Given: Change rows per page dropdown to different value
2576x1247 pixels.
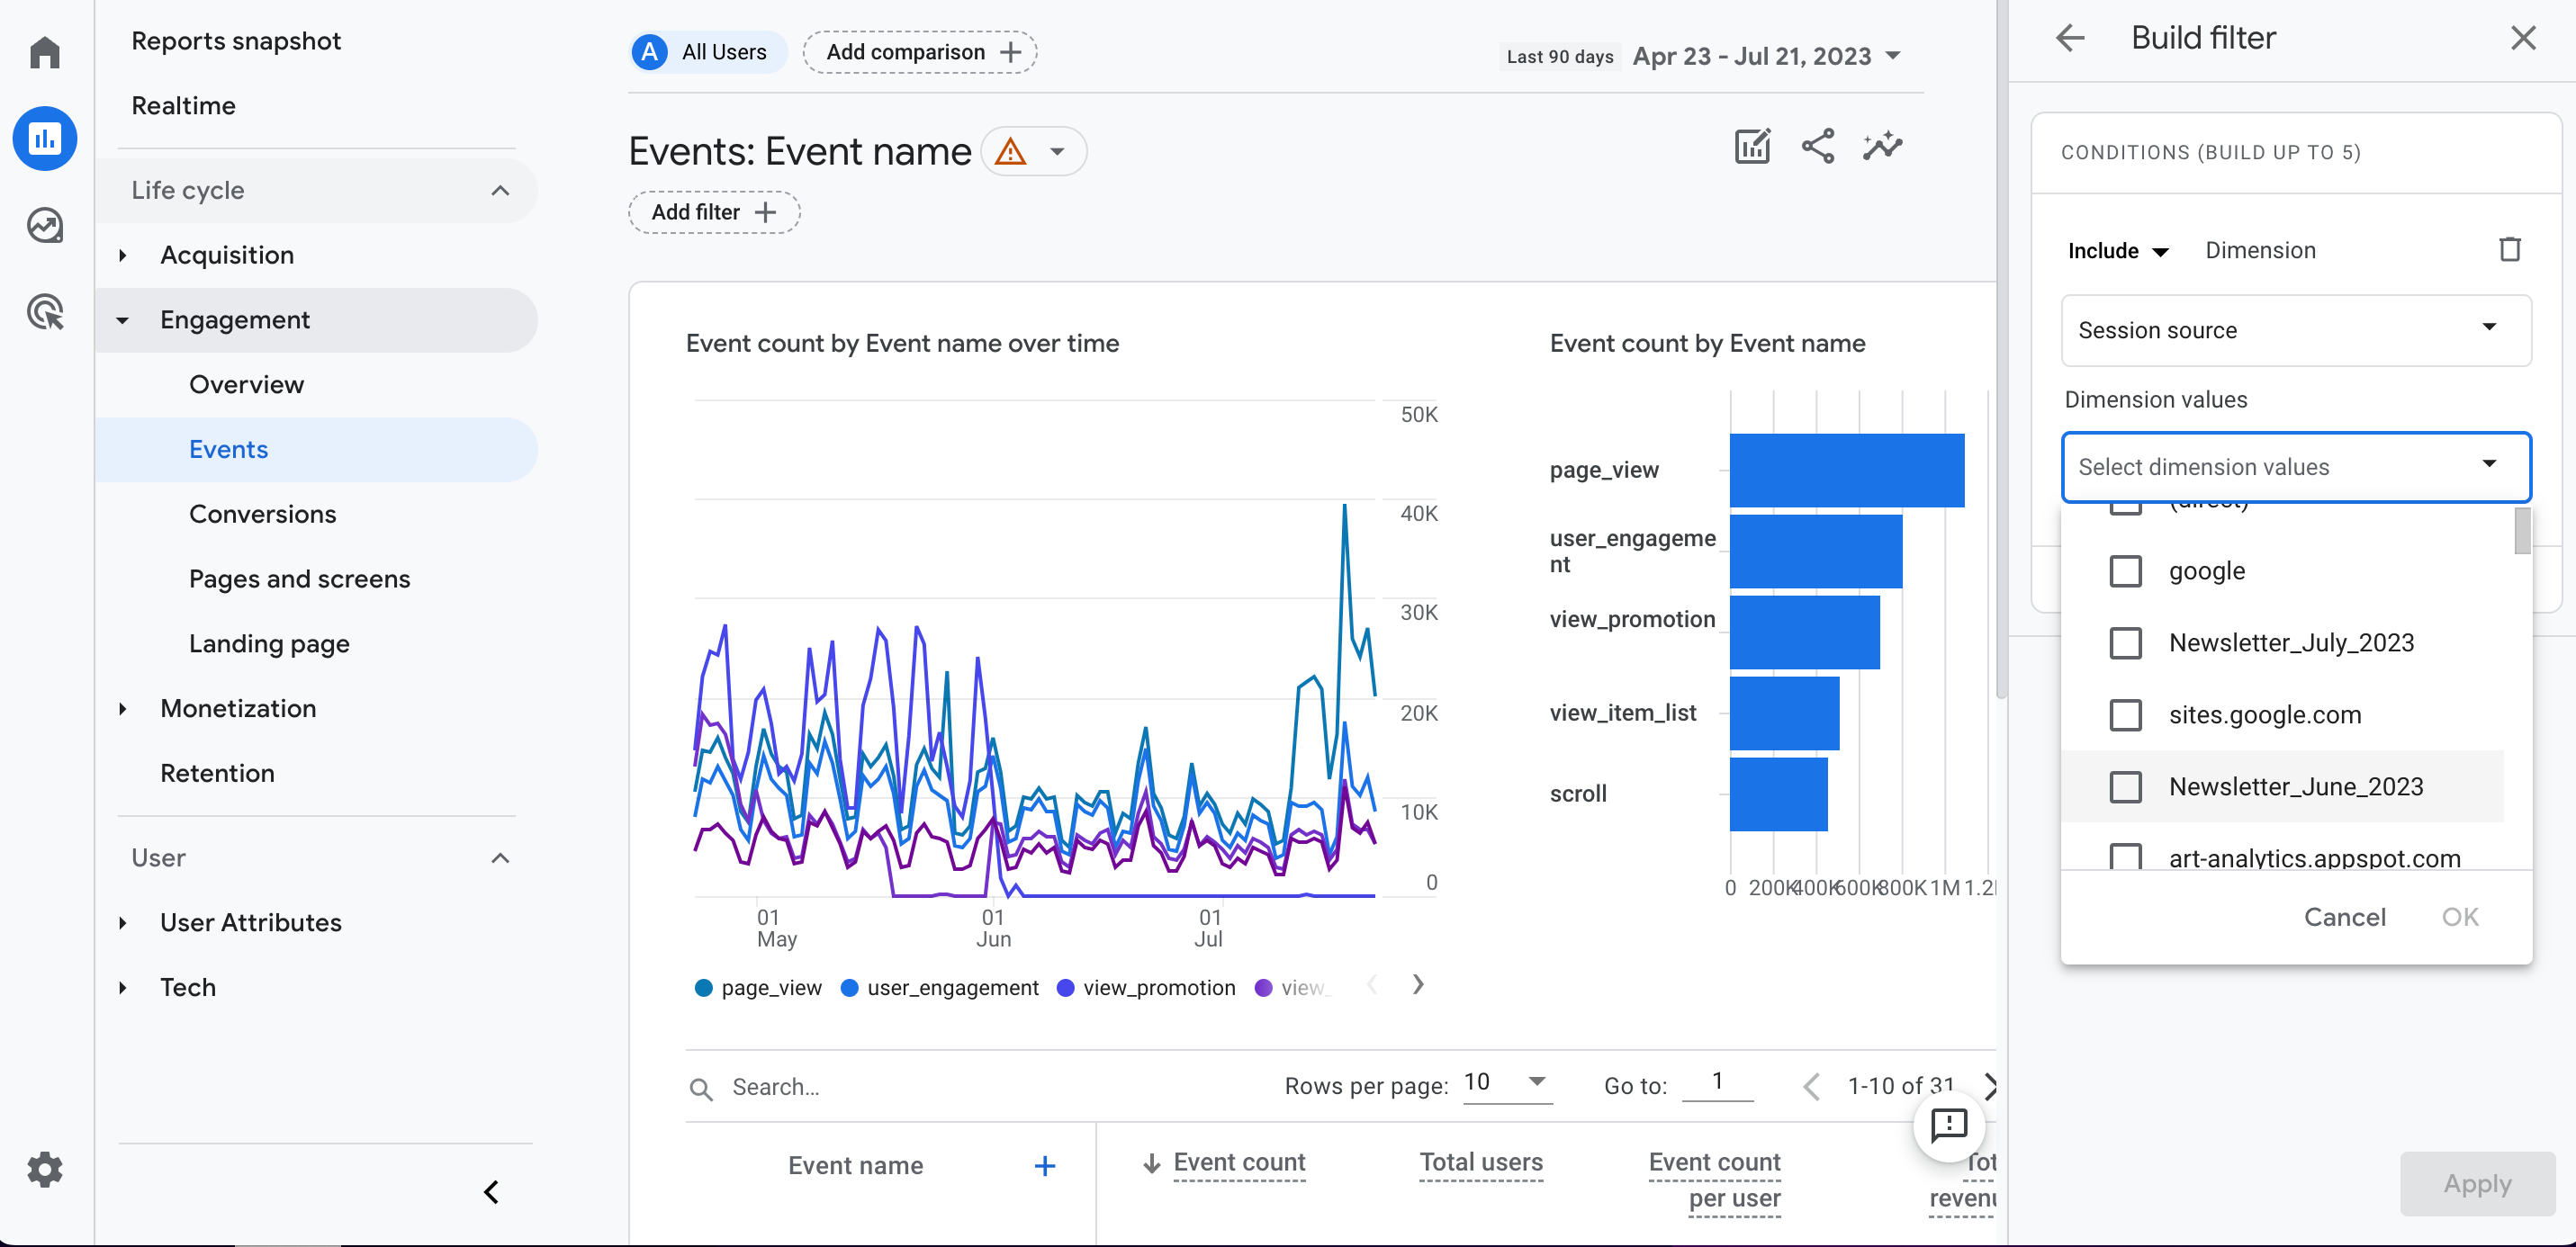Looking at the screenshot, I should coord(1536,1084).
